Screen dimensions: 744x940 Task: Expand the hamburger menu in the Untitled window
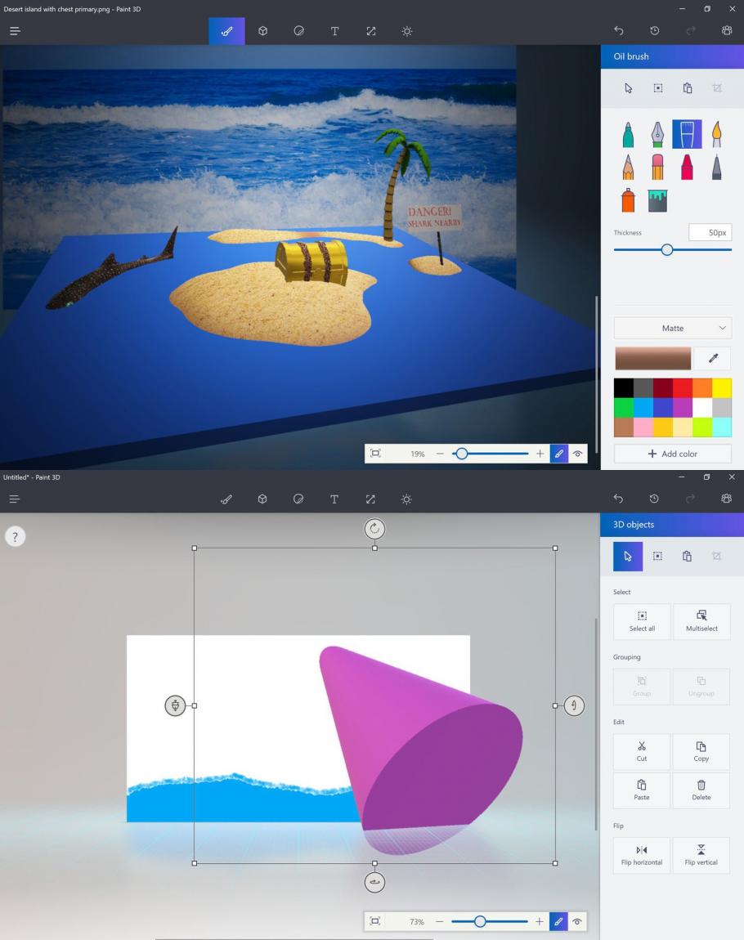[x=14, y=499]
